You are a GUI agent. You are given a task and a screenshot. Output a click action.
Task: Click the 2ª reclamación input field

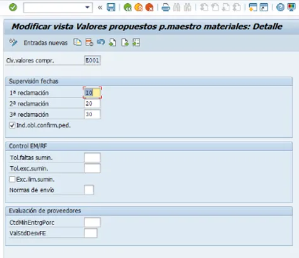click(x=92, y=104)
